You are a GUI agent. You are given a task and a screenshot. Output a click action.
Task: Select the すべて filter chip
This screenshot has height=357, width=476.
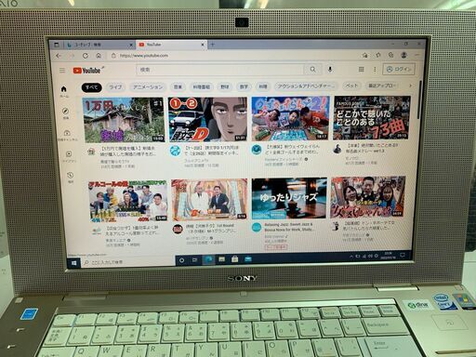[x=92, y=87]
